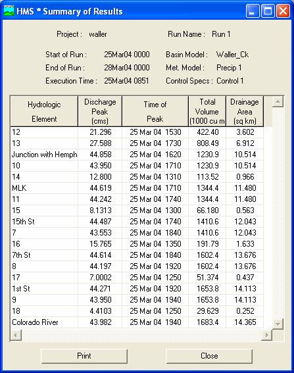Click time of peak '25 Mar 04 1310'
Screen dimensions: 294x373
[155, 177]
